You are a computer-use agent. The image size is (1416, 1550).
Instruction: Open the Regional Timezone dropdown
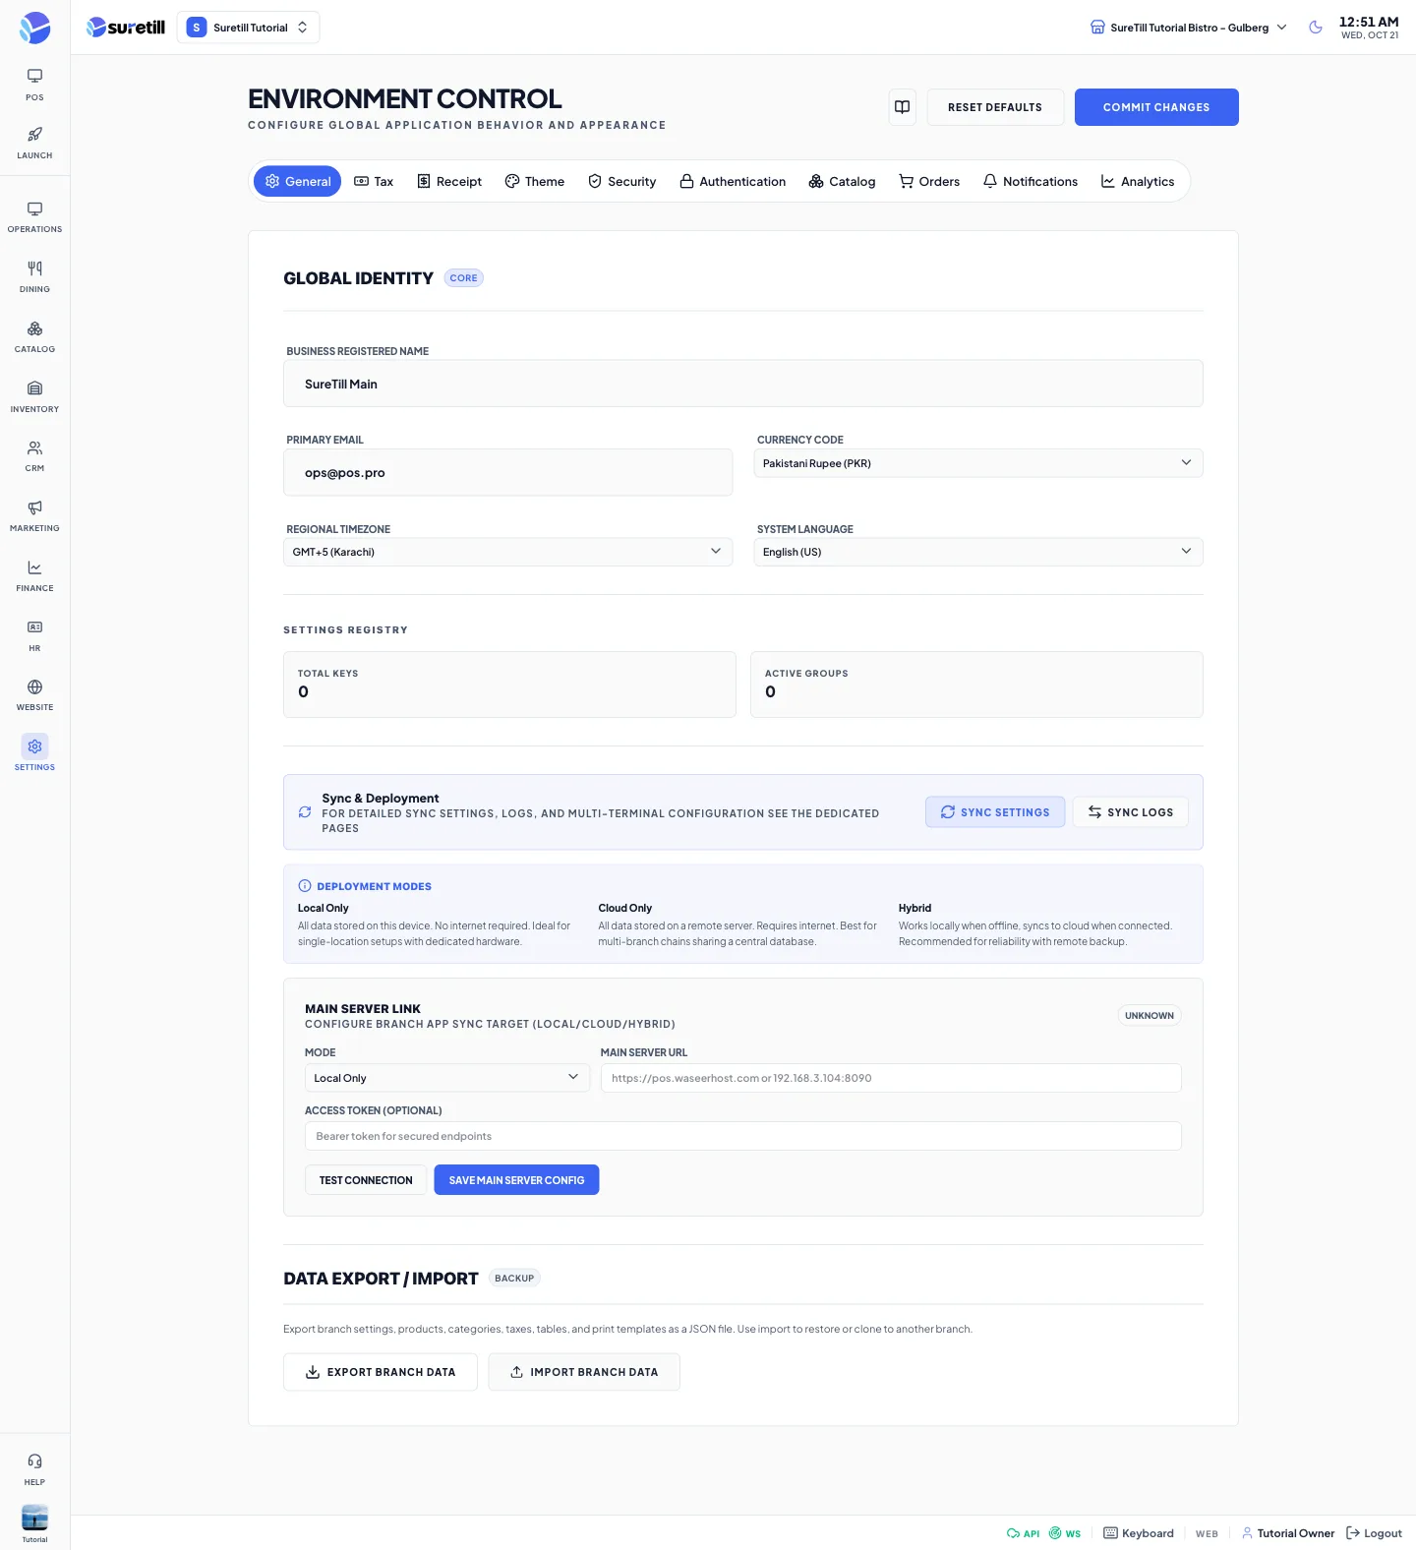point(507,552)
